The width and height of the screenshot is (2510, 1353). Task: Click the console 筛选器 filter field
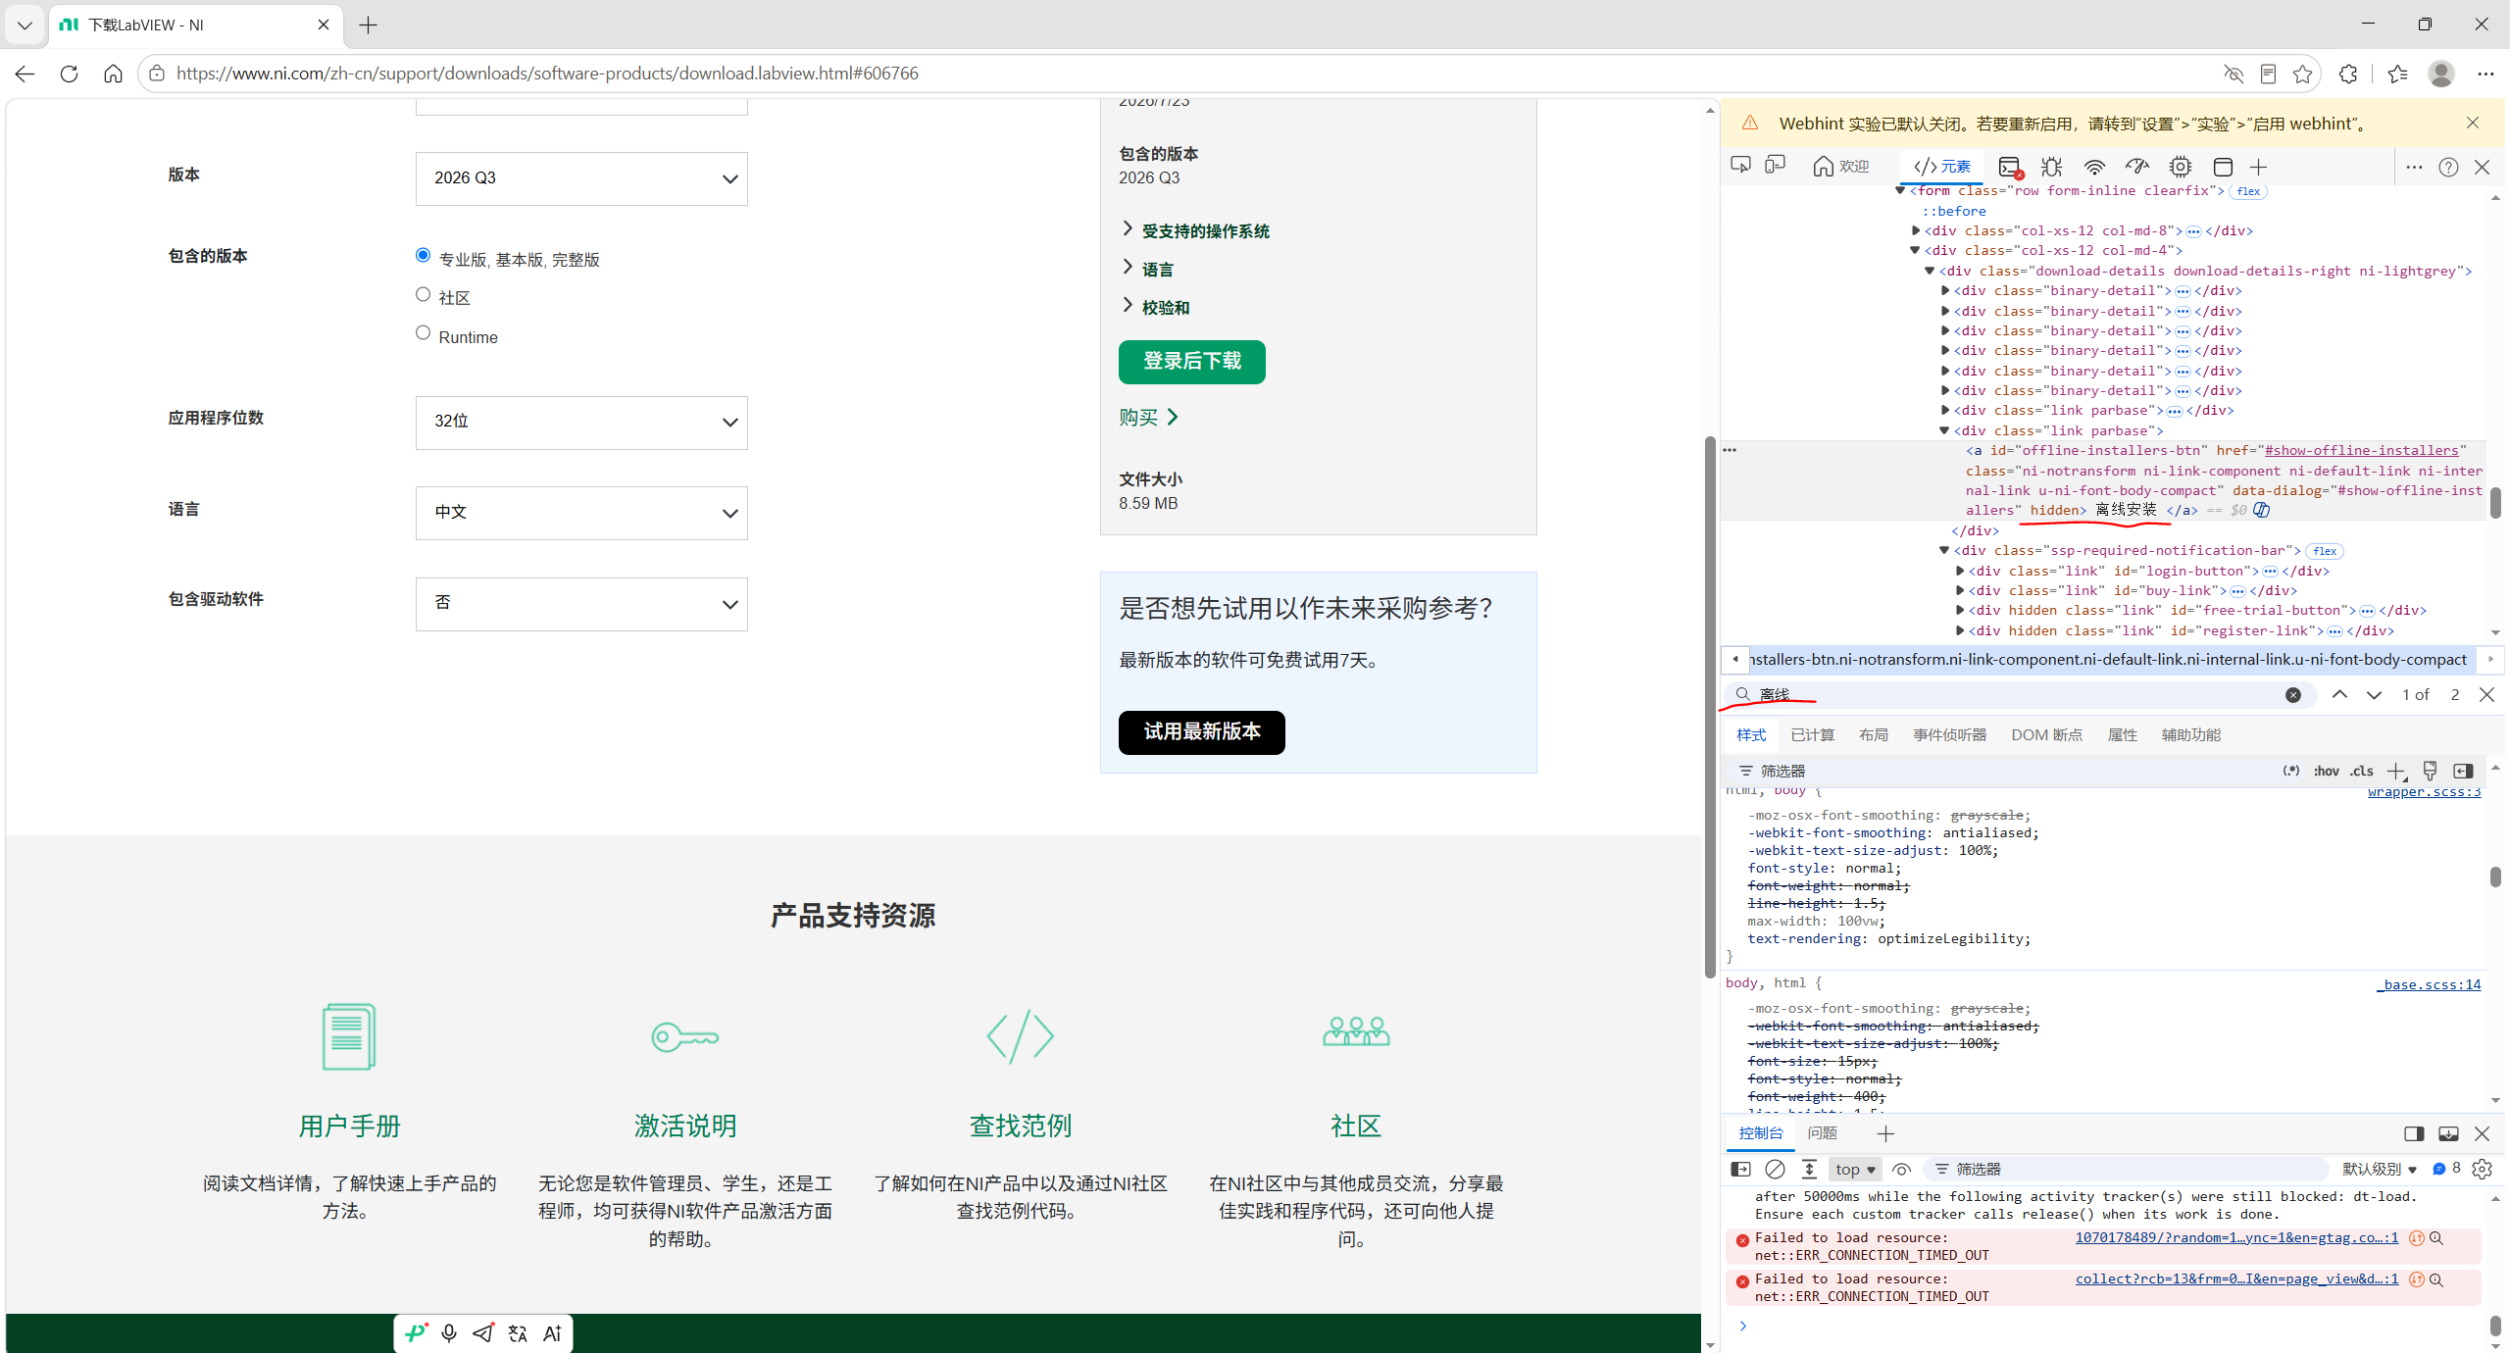[2128, 1169]
